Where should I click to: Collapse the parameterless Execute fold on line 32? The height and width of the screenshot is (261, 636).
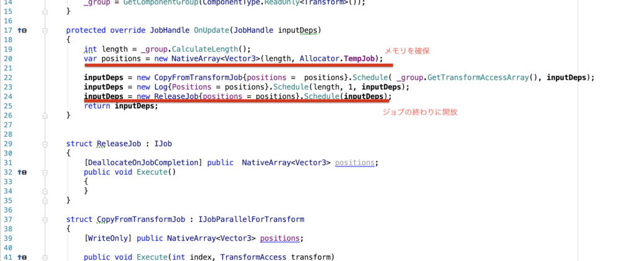pyautogui.click(x=45, y=172)
